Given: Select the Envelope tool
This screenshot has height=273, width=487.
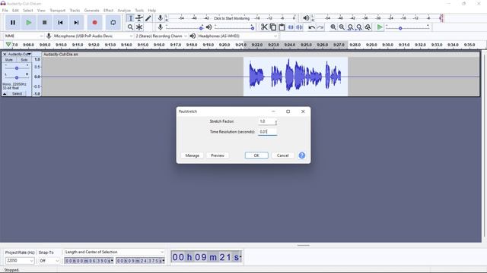Looking at the screenshot, I should (139, 18).
